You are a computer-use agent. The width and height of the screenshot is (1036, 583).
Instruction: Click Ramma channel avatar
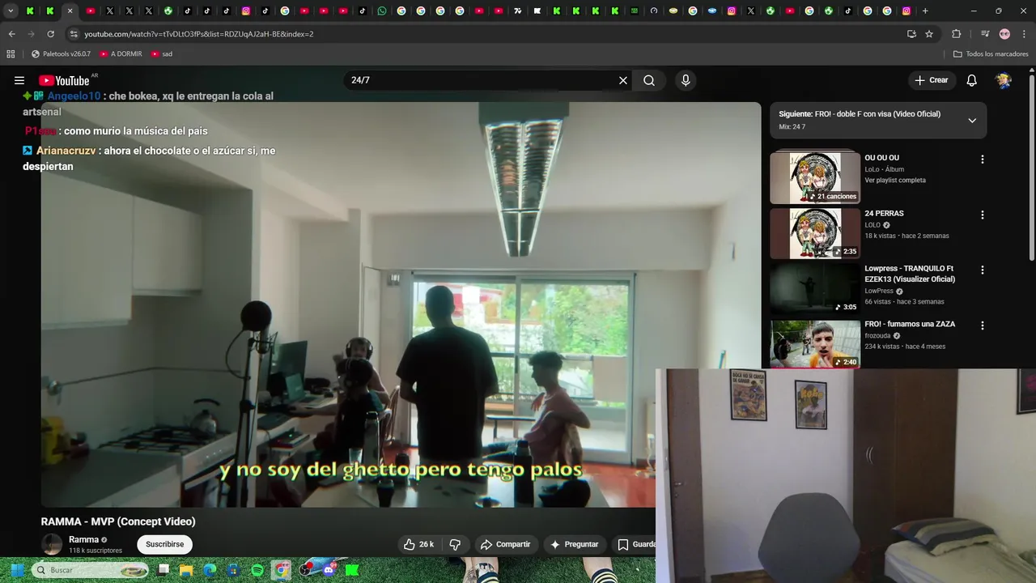tap(52, 544)
